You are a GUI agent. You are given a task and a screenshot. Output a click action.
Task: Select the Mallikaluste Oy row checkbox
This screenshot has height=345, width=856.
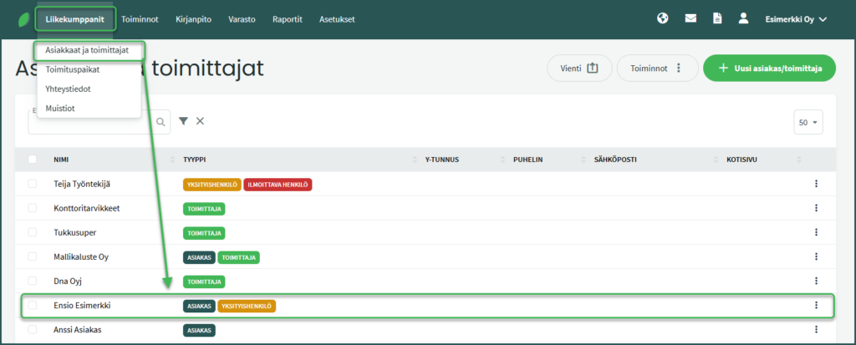coord(33,256)
